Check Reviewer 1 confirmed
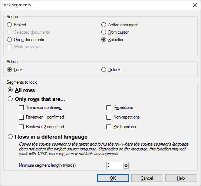 click(21, 117)
